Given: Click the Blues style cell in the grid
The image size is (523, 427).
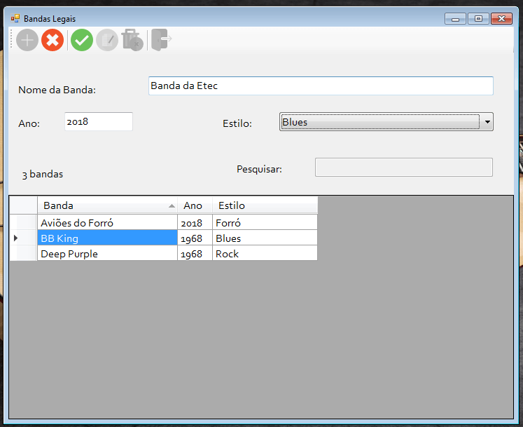Looking at the screenshot, I should pyautogui.click(x=265, y=238).
